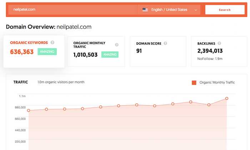The height and width of the screenshot is (150, 250).
Task: Open the English / United States language dropdown
Action: pyautogui.click(x=169, y=10)
